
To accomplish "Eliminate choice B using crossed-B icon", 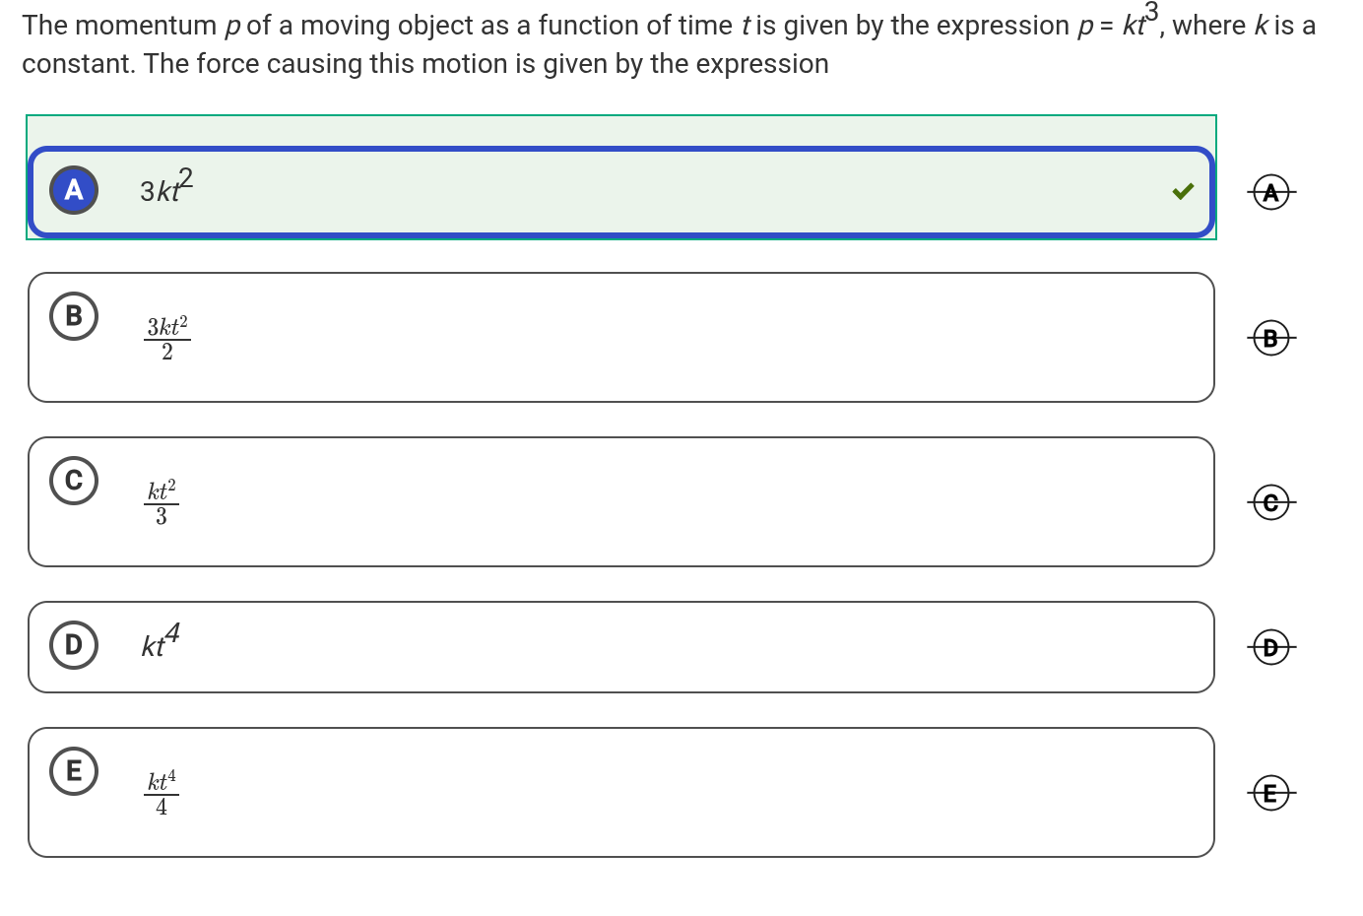I will [x=1271, y=339].
